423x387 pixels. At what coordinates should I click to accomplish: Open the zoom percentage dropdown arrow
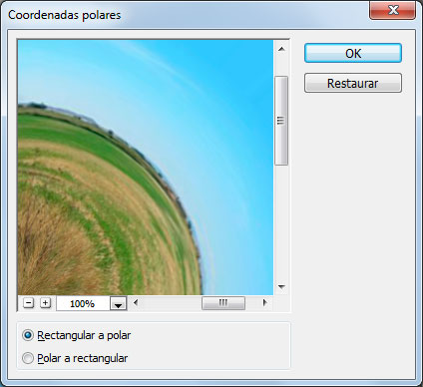(x=118, y=303)
